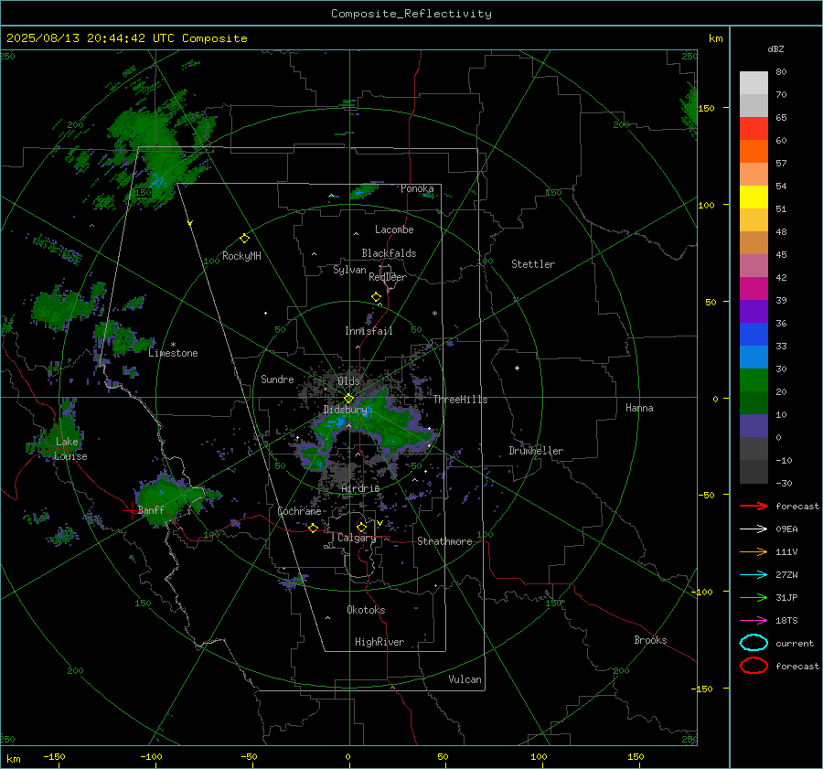Image resolution: width=823 pixels, height=769 pixels.
Task: Click the Brooks city label
Action: (x=650, y=640)
